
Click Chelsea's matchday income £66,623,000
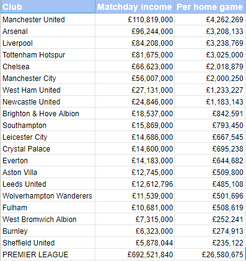[134, 67]
